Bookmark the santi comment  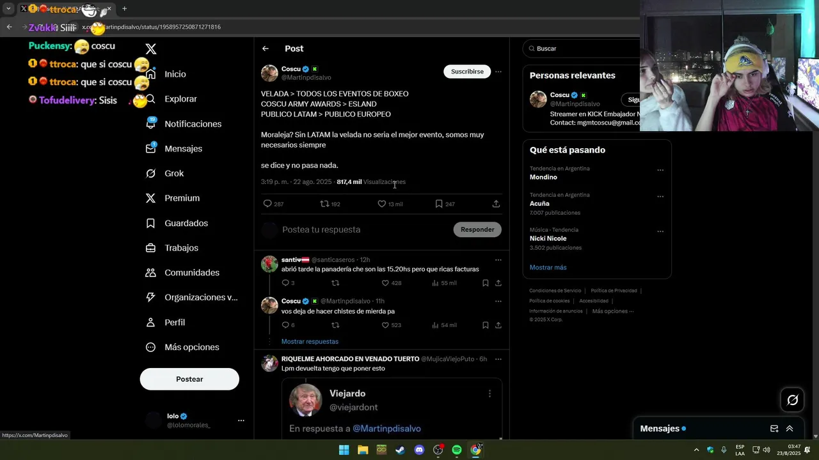click(486, 283)
